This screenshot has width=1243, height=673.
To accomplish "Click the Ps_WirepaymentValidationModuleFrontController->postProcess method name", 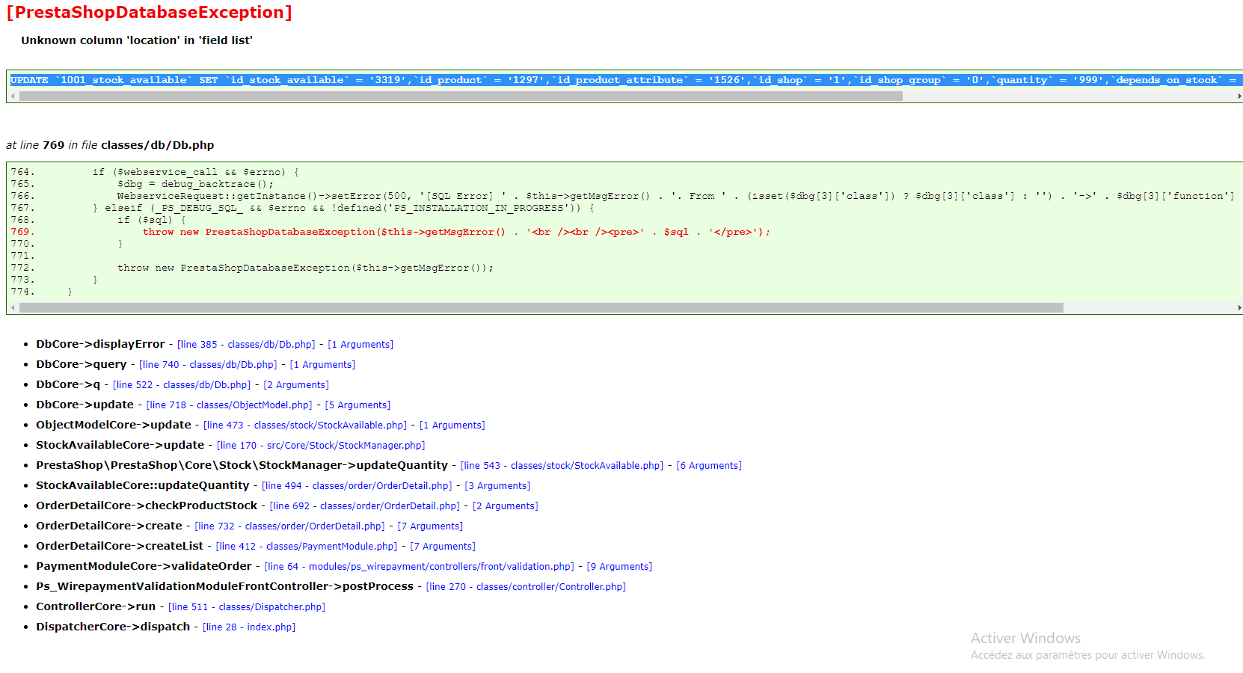I will tap(224, 586).
